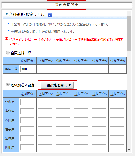Click the 青森県 送料区分4 input field
135x156 pixels.
81,111
